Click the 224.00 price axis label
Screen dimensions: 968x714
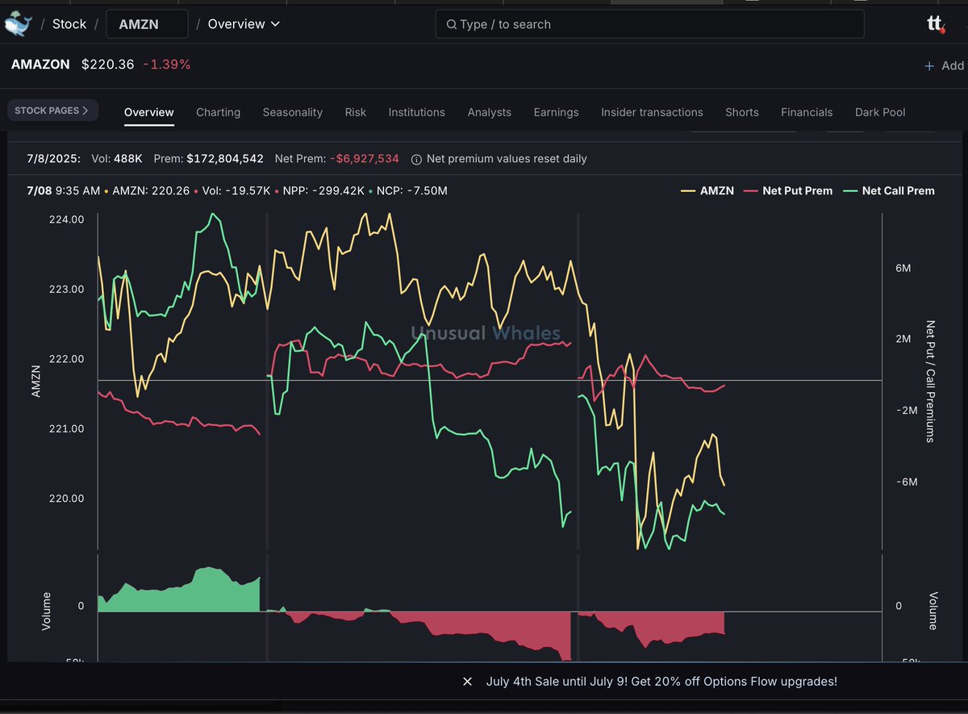[x=68, y=219]
